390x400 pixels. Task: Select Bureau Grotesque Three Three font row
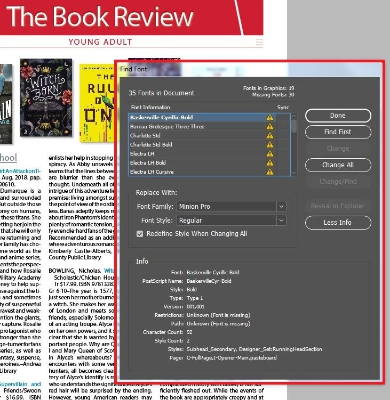point(209,127)
